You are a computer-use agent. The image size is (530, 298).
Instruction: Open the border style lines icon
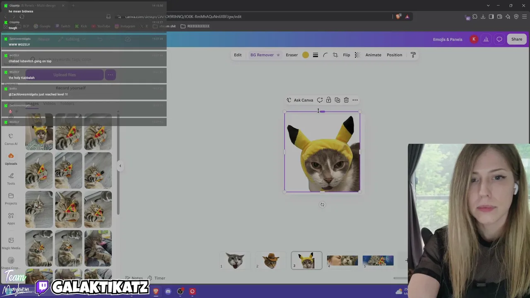316,55
